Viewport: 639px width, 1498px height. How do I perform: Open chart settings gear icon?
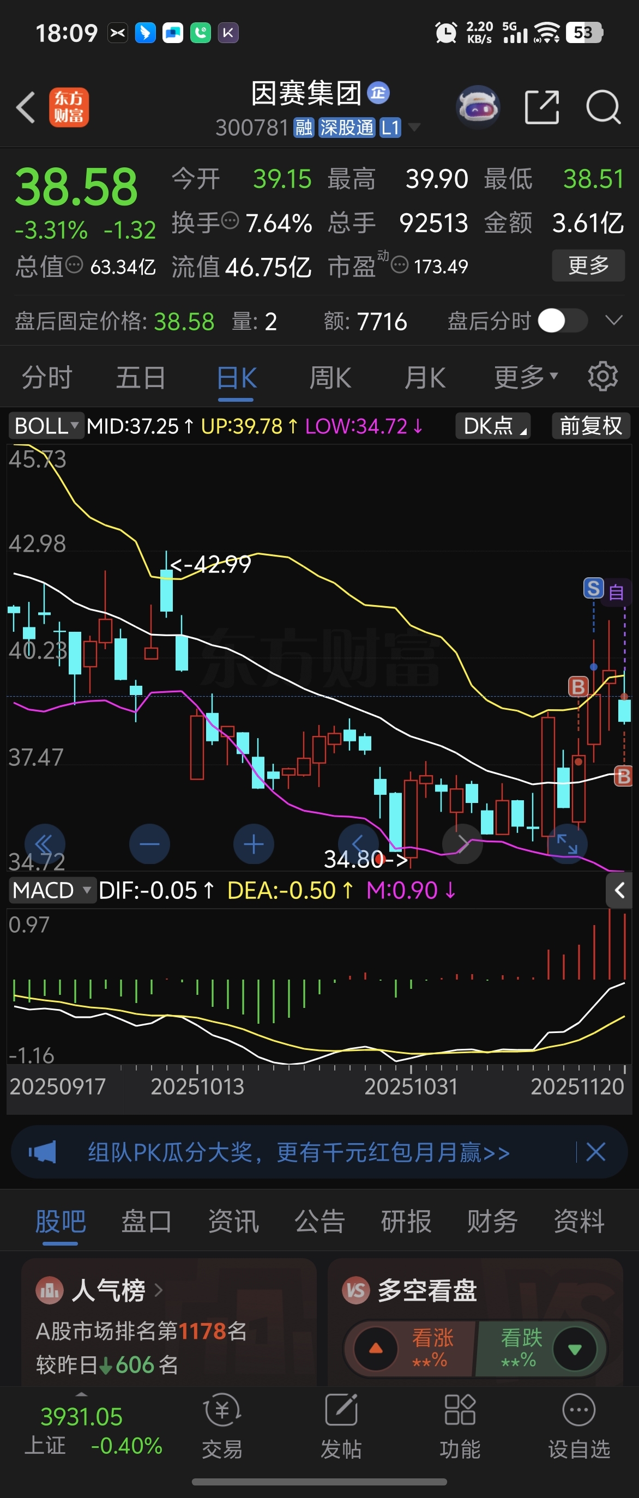(602, 377)
